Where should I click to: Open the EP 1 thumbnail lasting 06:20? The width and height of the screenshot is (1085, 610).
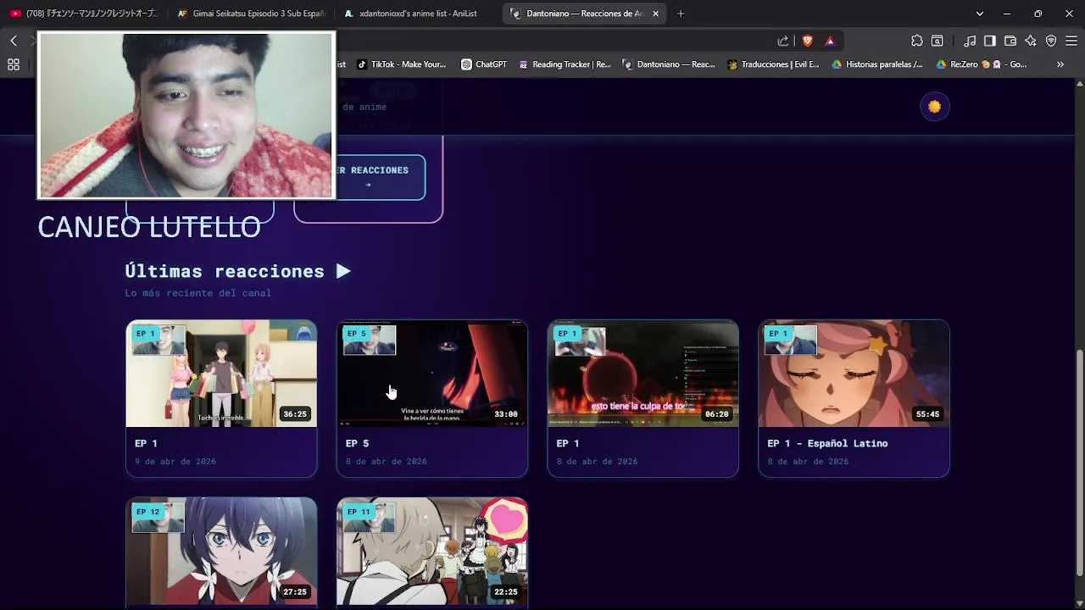pyautogui.click(x=643, y=374)
